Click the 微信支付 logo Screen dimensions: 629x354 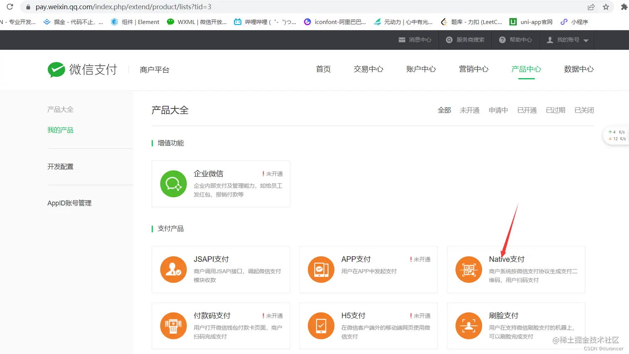(x=82, y=69)
